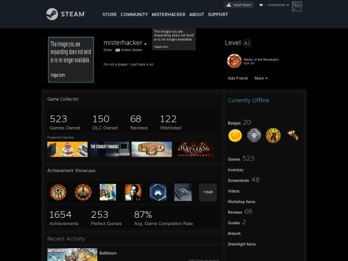348x261 pixels.
Task: Open the Greenlight Items link
Action: click(242, 244)
